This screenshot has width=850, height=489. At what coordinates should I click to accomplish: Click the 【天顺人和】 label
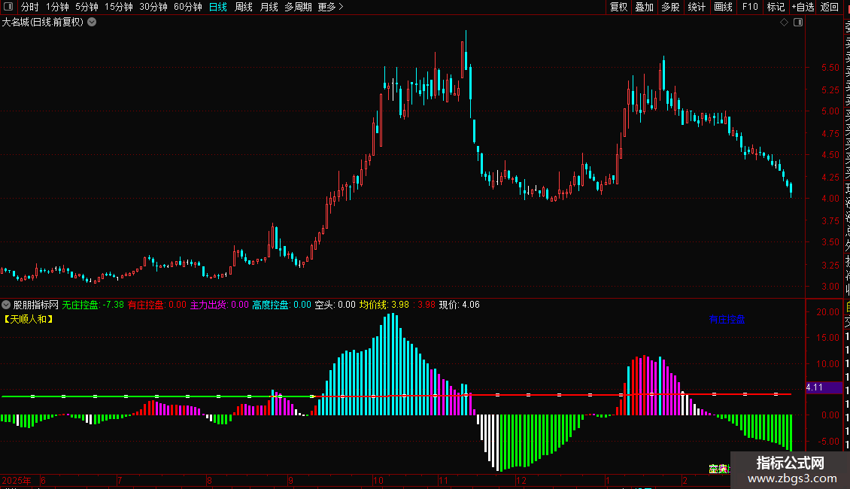pos(29,319)
